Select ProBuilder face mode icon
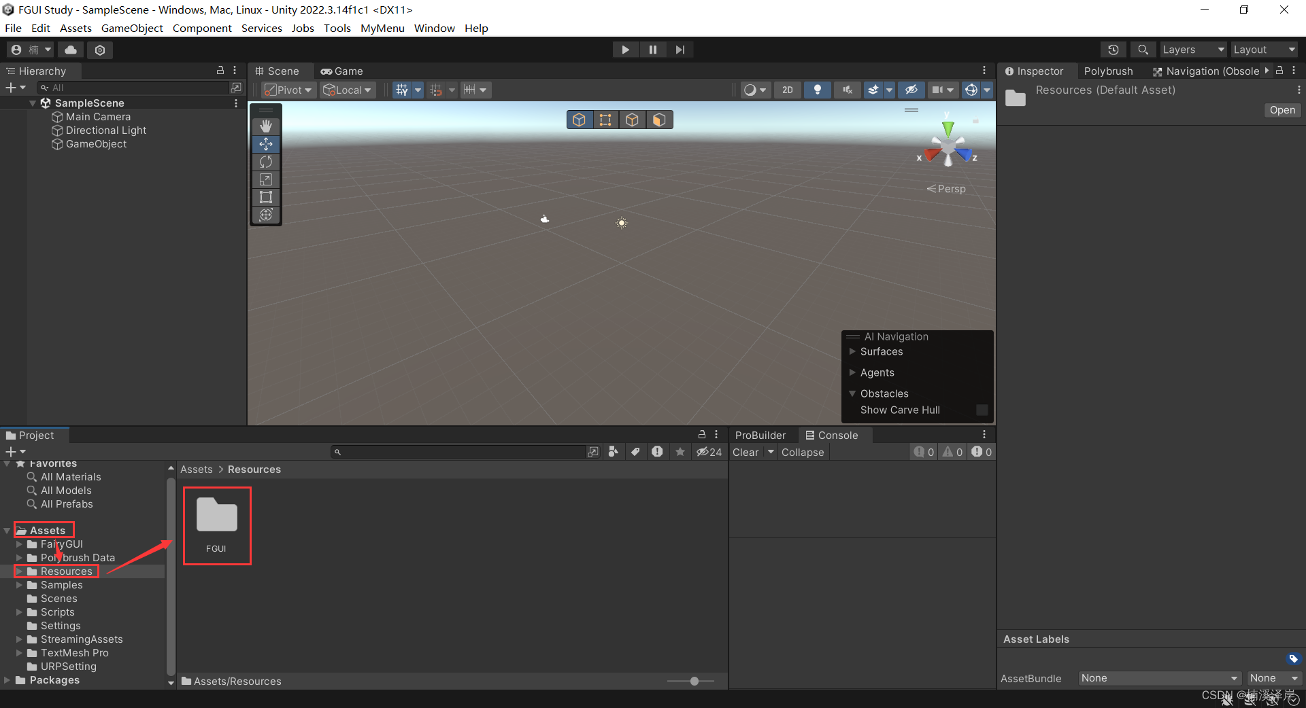Viewport: 1306px width, 708px height. tap(658, 120)
